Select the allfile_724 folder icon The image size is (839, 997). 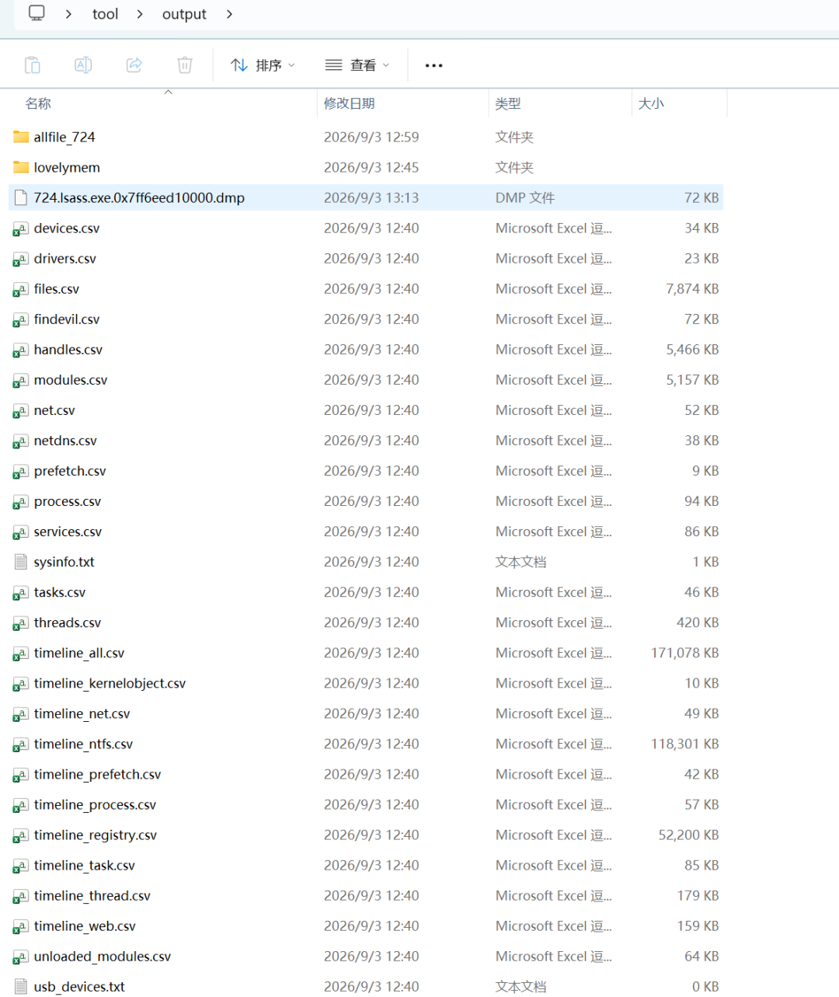pyautogui.click(x=21, y=137)
